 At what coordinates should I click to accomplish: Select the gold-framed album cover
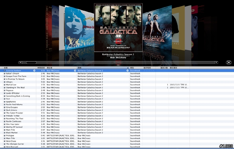178,28
